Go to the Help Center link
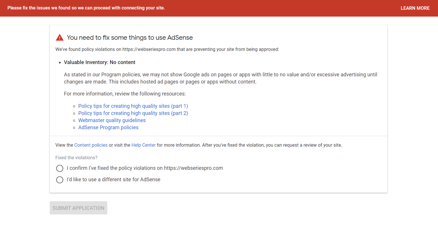Viewport: 438px width, 245px height. 143,145
